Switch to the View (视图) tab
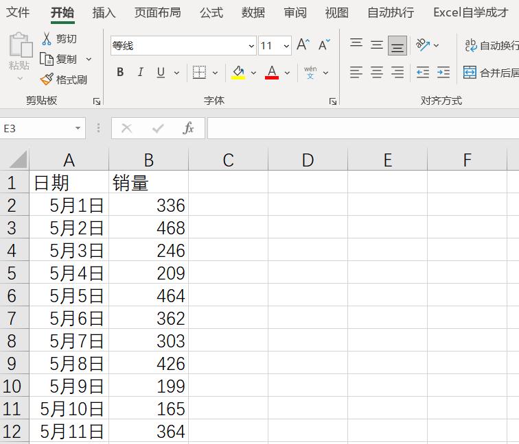Screen dimensions: 519x444 [x=336, y=12]
